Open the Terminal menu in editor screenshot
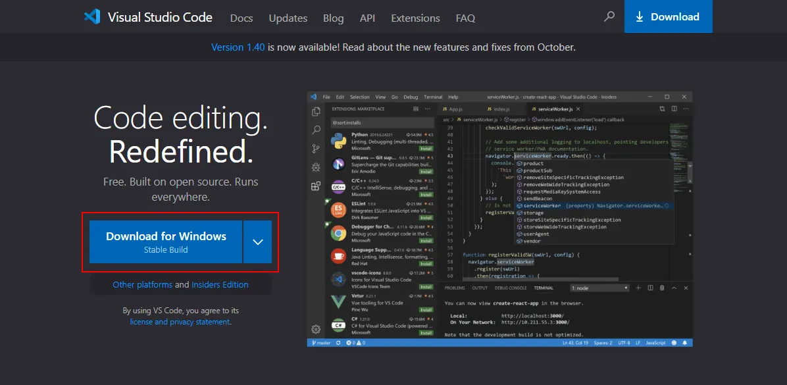The width and height of the screenshot is (787, 385). (433, 97)
